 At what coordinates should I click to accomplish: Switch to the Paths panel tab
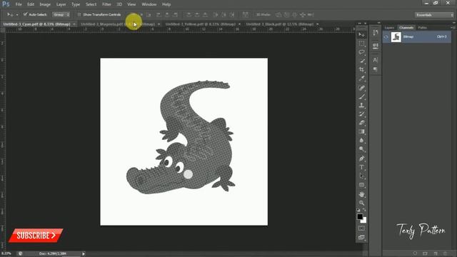click(x=422, y=28)
